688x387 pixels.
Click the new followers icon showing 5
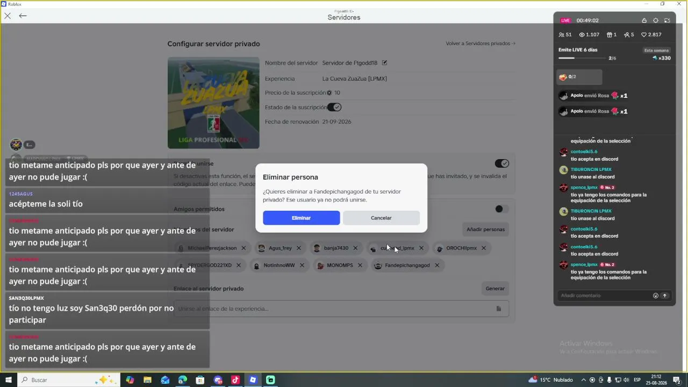coord(627,35)
